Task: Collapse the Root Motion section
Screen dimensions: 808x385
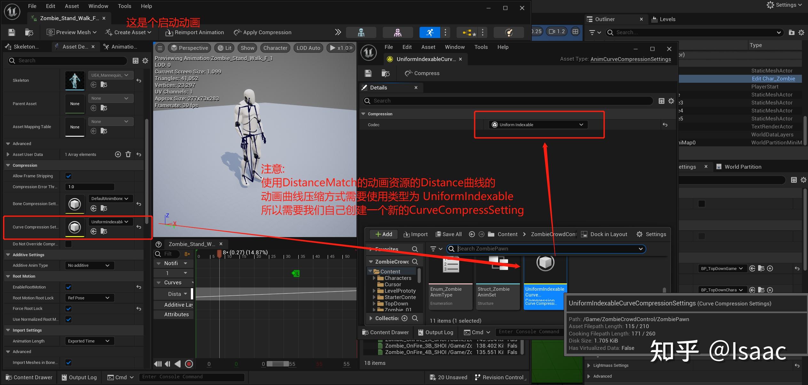Action: tap(8, 276)
